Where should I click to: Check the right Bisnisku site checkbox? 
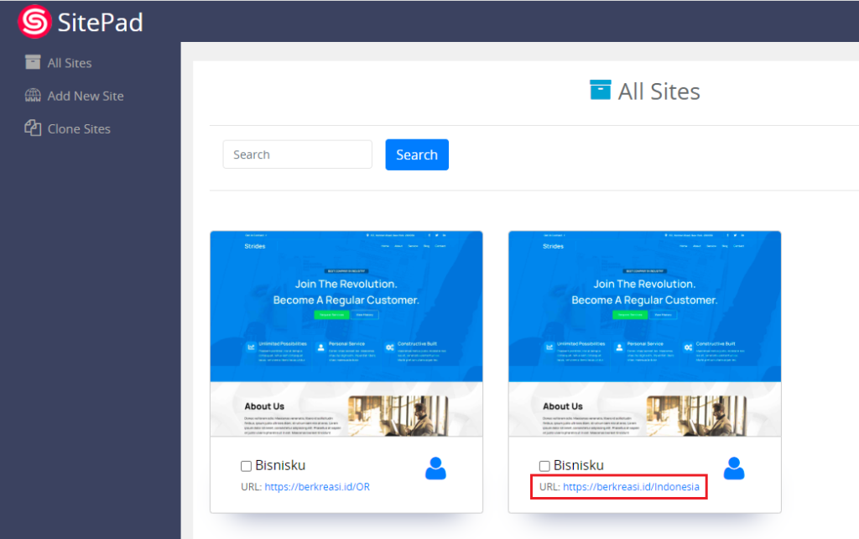pyautogui.click(x=544, y=465)
